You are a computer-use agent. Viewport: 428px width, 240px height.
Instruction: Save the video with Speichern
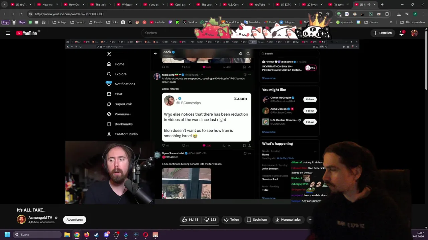pyautogui.click(x=257, y=220)
